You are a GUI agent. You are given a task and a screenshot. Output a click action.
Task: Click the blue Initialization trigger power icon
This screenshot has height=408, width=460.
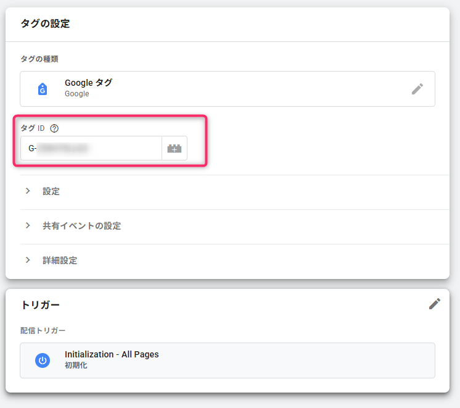[43, 360]
